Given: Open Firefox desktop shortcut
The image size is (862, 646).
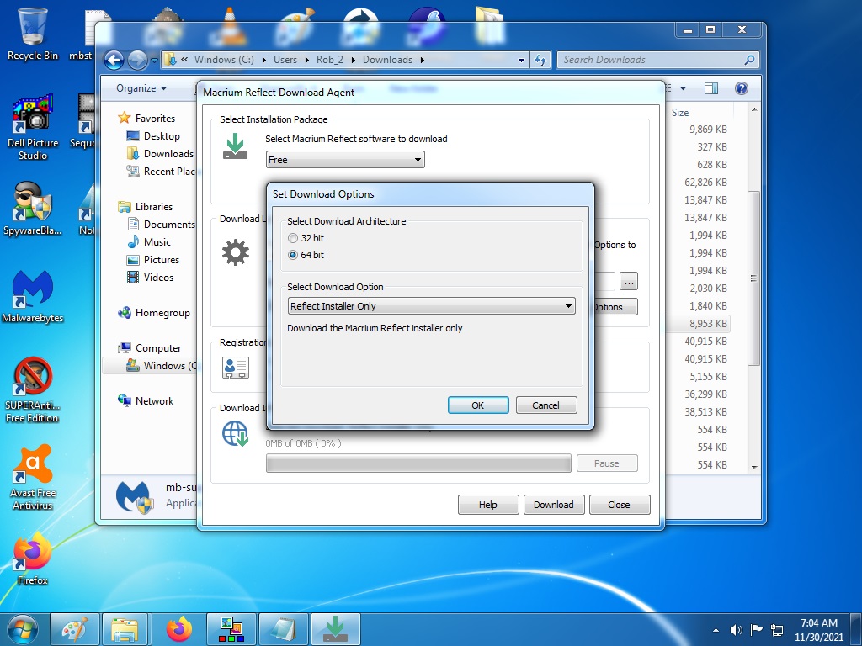Looking at the screenshot, I should 33,559.
